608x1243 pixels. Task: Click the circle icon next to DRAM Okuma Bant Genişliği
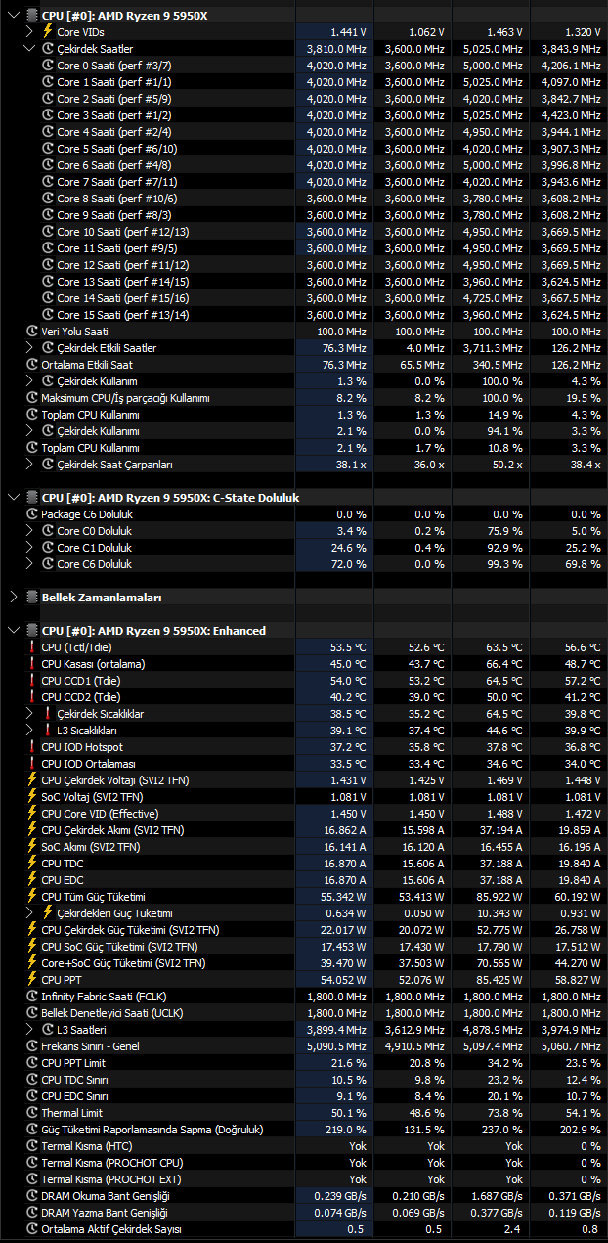32,1196
